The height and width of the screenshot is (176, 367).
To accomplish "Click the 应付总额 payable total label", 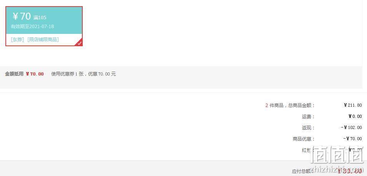I will coord(302,171).
